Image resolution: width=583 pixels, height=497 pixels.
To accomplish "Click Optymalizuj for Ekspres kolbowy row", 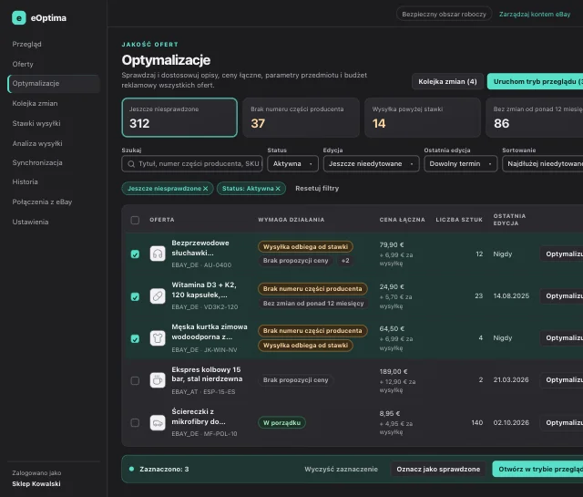I will [x=562, y=380].
